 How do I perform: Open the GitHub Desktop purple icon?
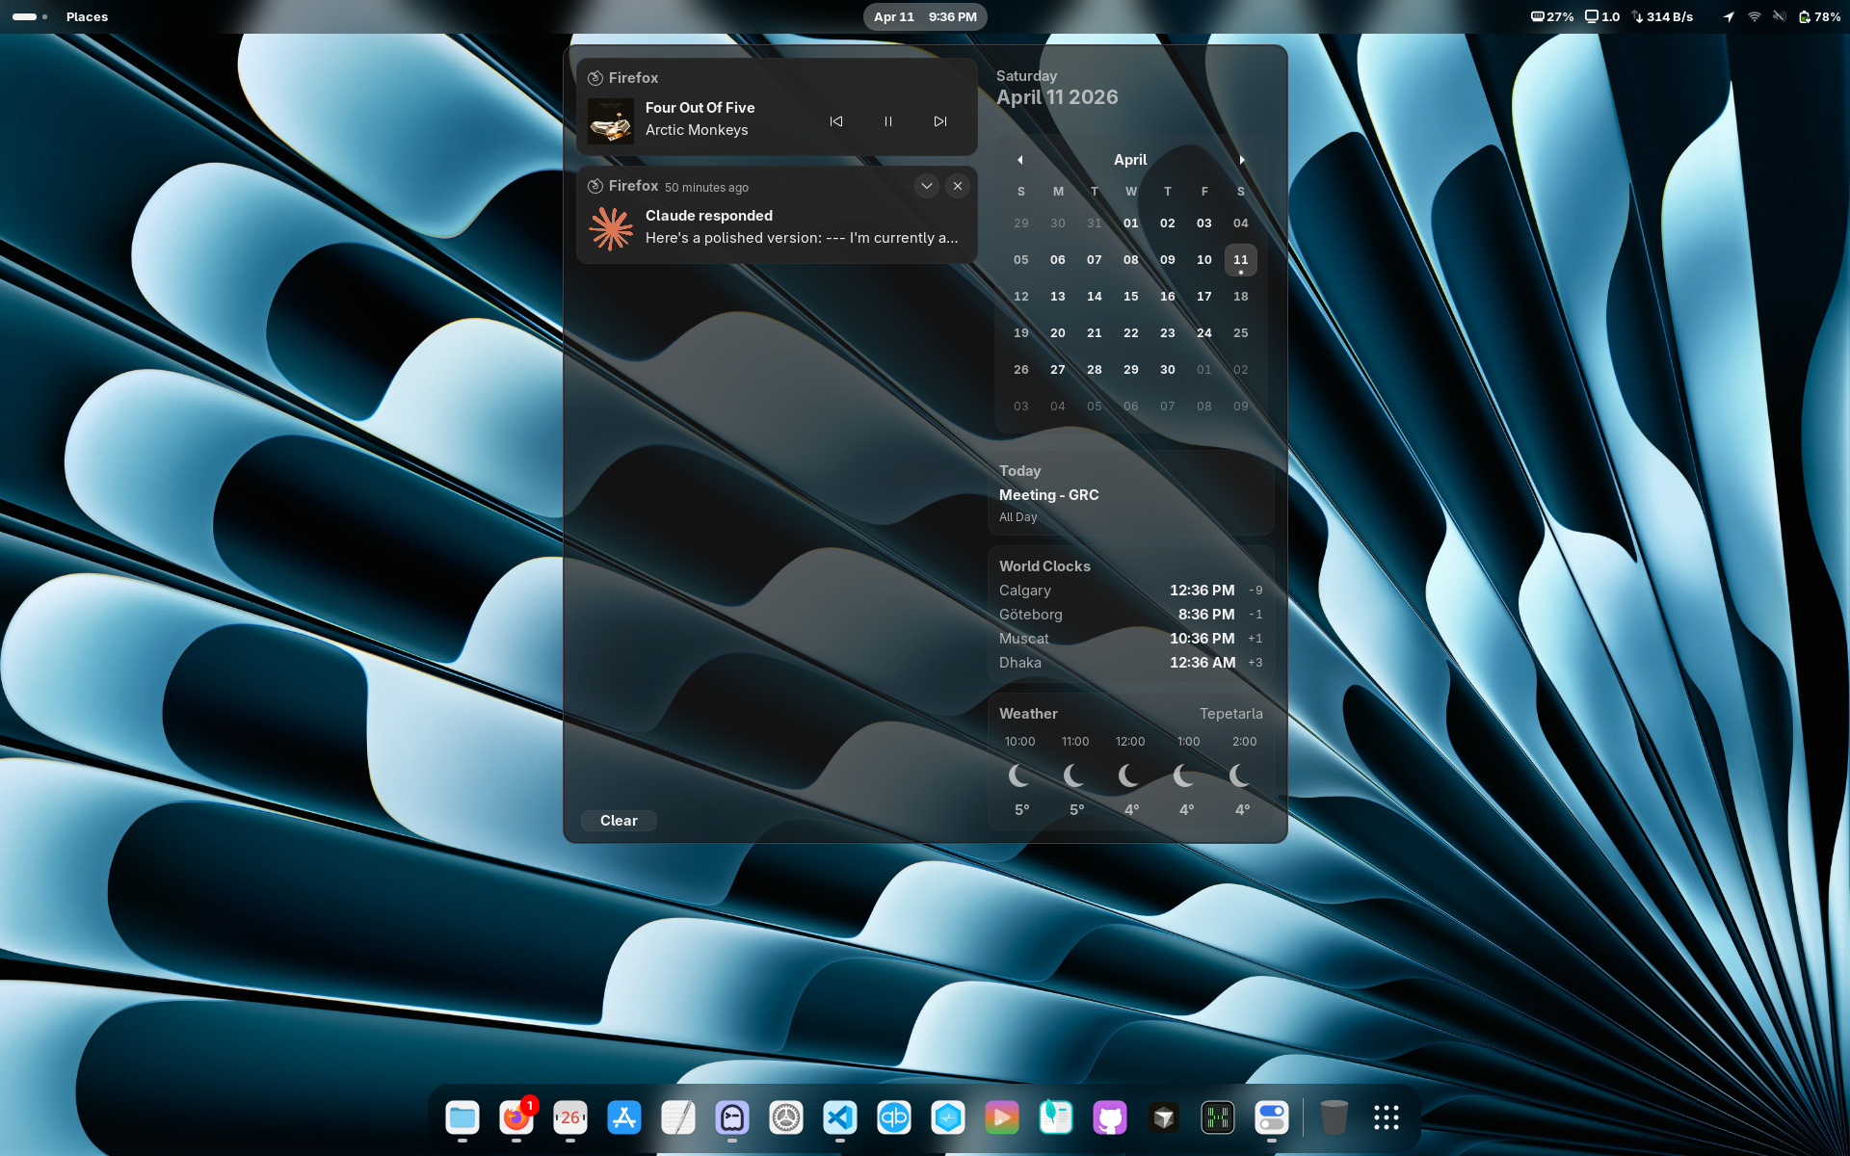[x=1110, y=1117]
